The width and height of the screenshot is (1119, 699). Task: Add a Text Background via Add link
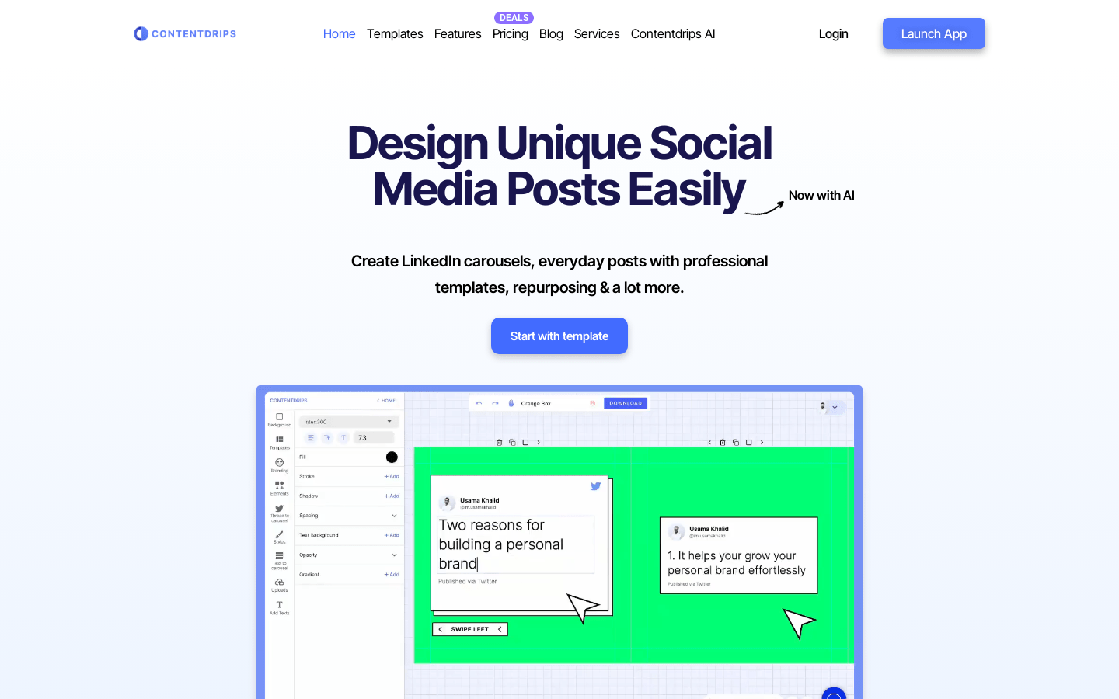pyautogui.click(x=392, y=535)
